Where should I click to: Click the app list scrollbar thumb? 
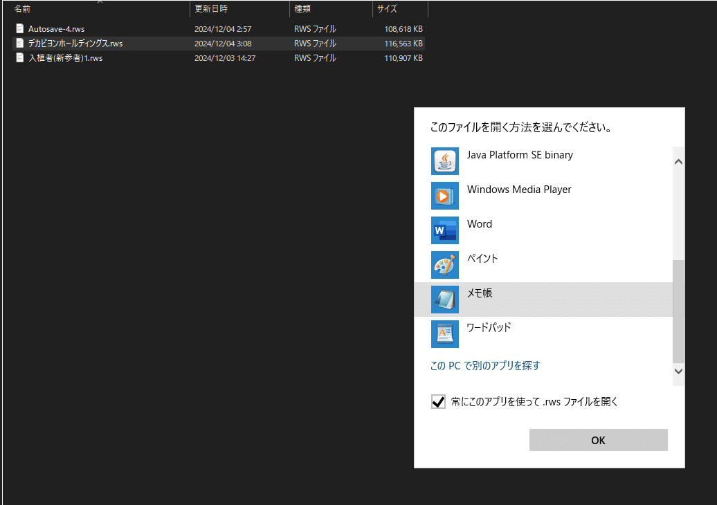pos(678,311)
